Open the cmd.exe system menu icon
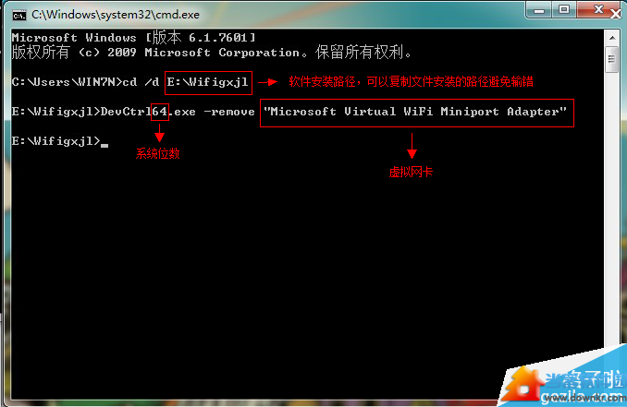 18,15
